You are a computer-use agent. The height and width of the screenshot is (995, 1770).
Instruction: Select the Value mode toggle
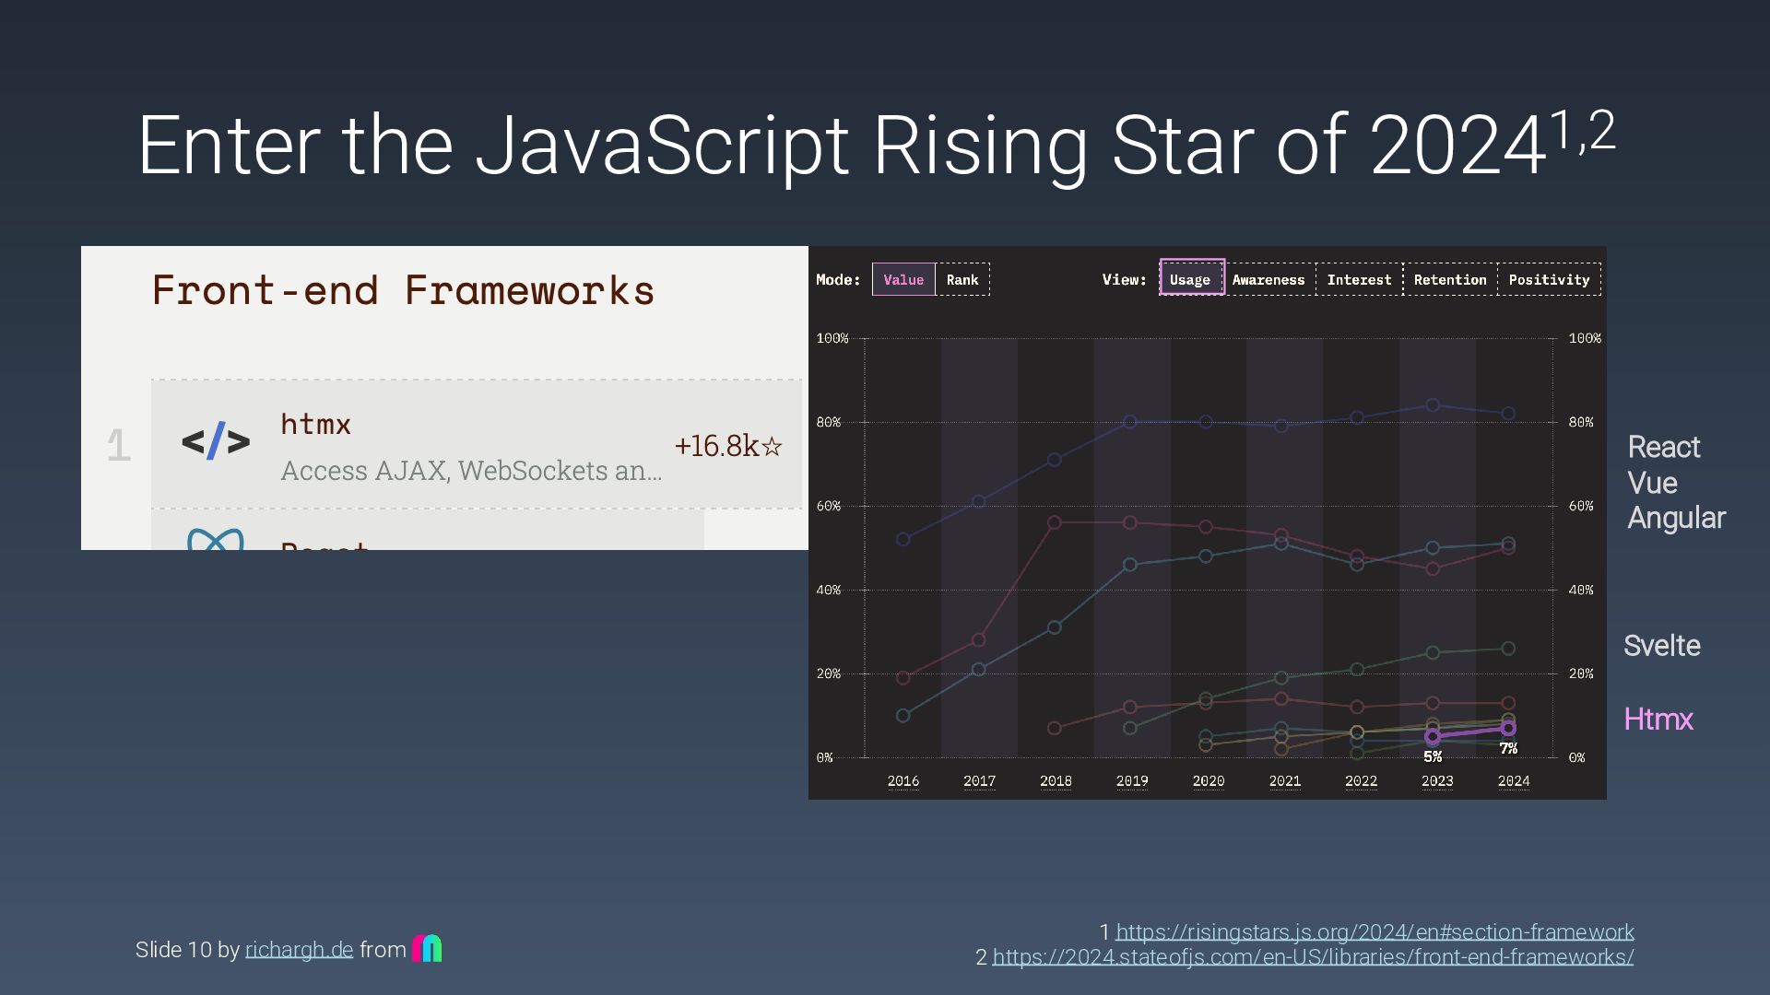coord(903,279)
